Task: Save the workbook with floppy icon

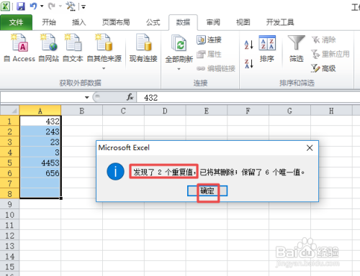Action: [x=21, y=6]
